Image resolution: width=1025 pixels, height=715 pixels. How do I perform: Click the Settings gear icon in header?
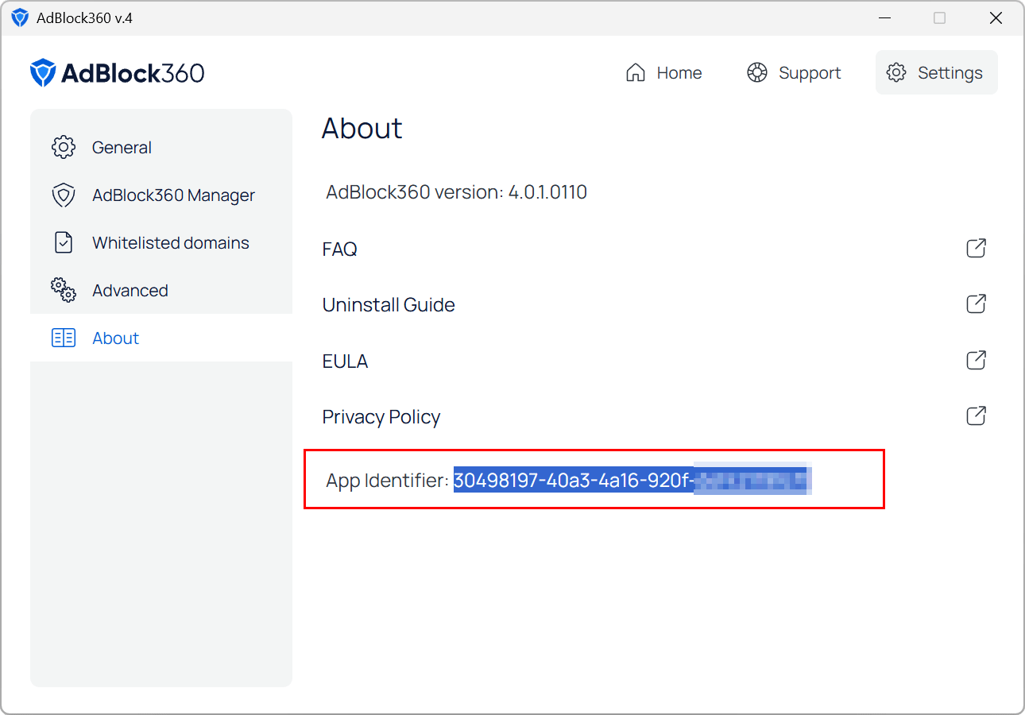tap(896, 72)
